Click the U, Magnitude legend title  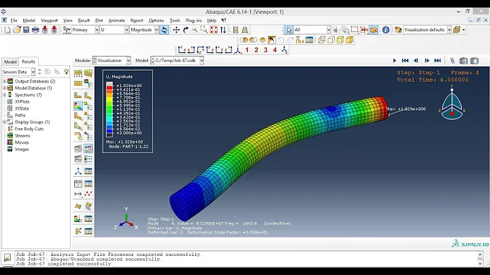coord(119,76)
